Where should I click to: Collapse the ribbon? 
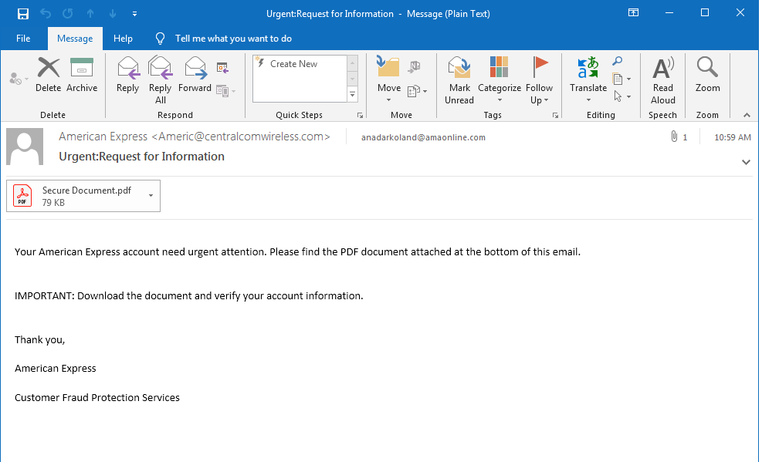tap(747, 115)
